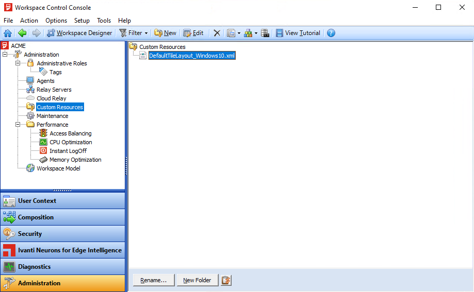Open the Agents node
The image size is (474, 292).
[45, 81]
